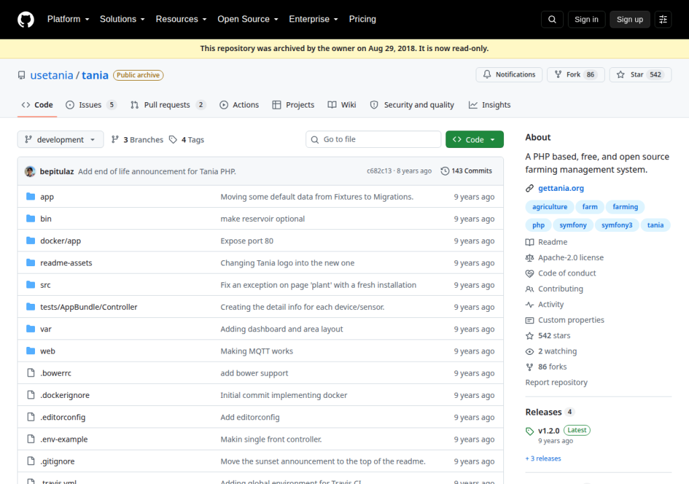The image size is (689, 484).
Task: Expand the Resources menu
Action: point(181,19)
